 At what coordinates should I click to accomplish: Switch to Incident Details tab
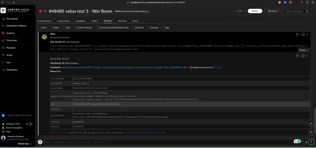(63, 21)
